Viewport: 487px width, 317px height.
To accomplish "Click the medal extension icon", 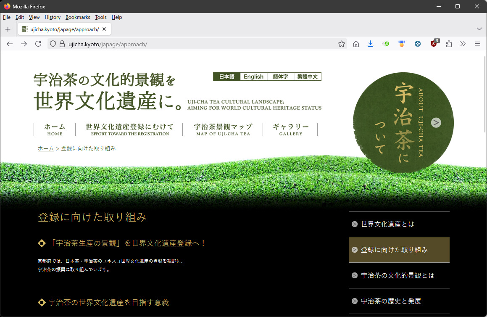I will coord(402,44).
